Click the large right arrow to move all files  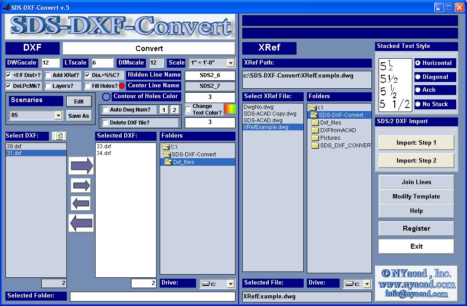(81, 166)
